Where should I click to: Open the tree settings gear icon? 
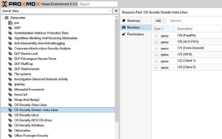[116, 11]
